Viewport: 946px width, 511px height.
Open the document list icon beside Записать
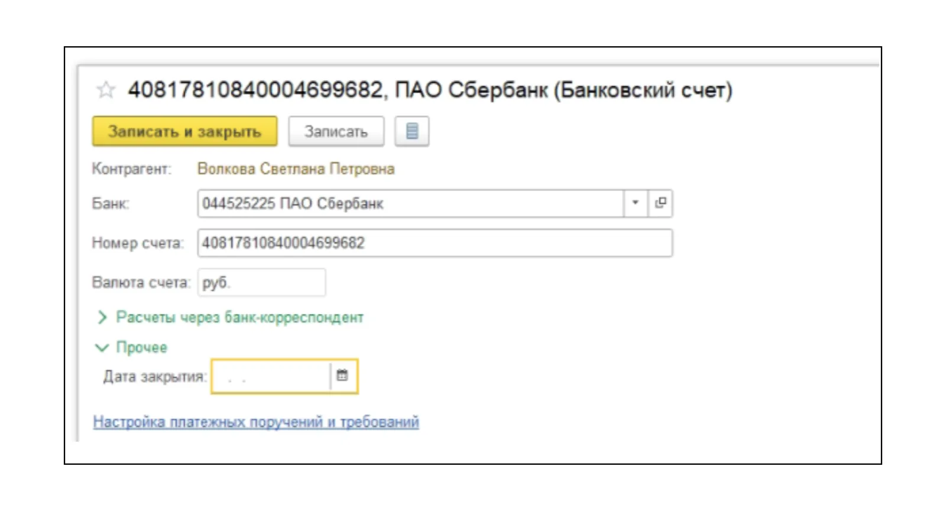pyautogui.click(x=412, y=131)
